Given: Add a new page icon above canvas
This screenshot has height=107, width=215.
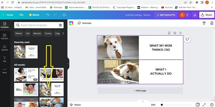Looking at the screenshot, I should 181,33.
